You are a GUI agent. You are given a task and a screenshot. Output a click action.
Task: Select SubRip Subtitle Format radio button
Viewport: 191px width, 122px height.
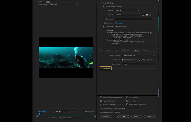point(139,60)
